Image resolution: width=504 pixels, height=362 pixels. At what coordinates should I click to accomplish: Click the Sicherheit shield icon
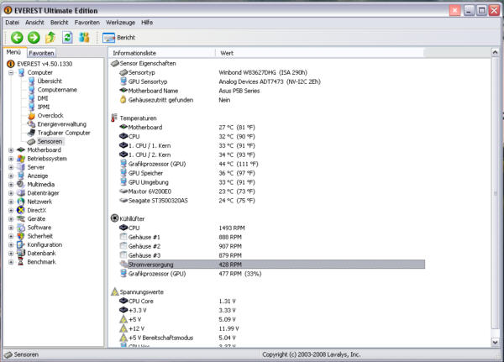coord(21,236)
